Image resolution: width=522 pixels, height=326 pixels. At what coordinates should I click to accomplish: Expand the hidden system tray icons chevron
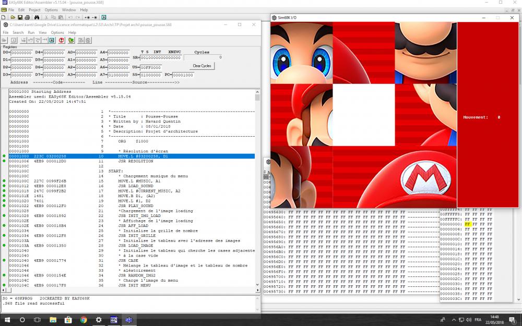click(x=453, y=320)
